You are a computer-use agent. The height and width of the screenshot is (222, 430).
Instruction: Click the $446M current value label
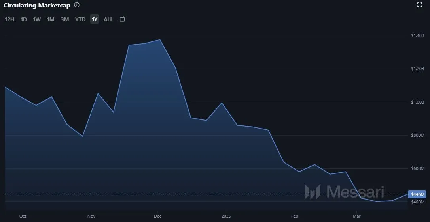[418, 194]
